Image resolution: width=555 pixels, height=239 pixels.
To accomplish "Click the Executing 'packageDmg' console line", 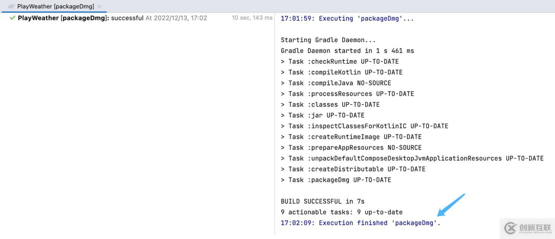I will (347, 18).
